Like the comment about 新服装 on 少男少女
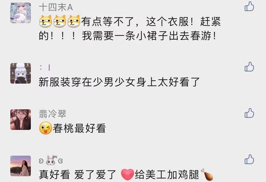266x182 pixels. (249, 67)
